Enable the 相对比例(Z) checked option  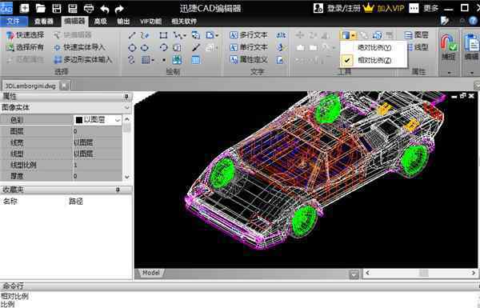coord(374,60)
